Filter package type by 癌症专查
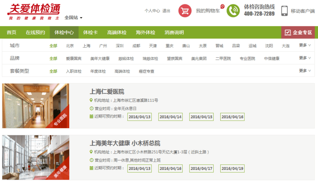Image resolution: width=318 pixels, height=183 pixels. 146,71
